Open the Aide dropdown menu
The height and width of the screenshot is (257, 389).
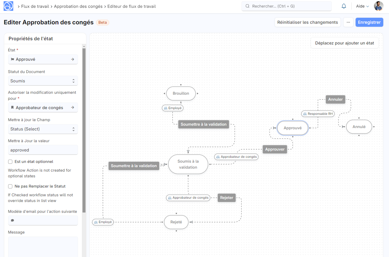tap(362, 6)
